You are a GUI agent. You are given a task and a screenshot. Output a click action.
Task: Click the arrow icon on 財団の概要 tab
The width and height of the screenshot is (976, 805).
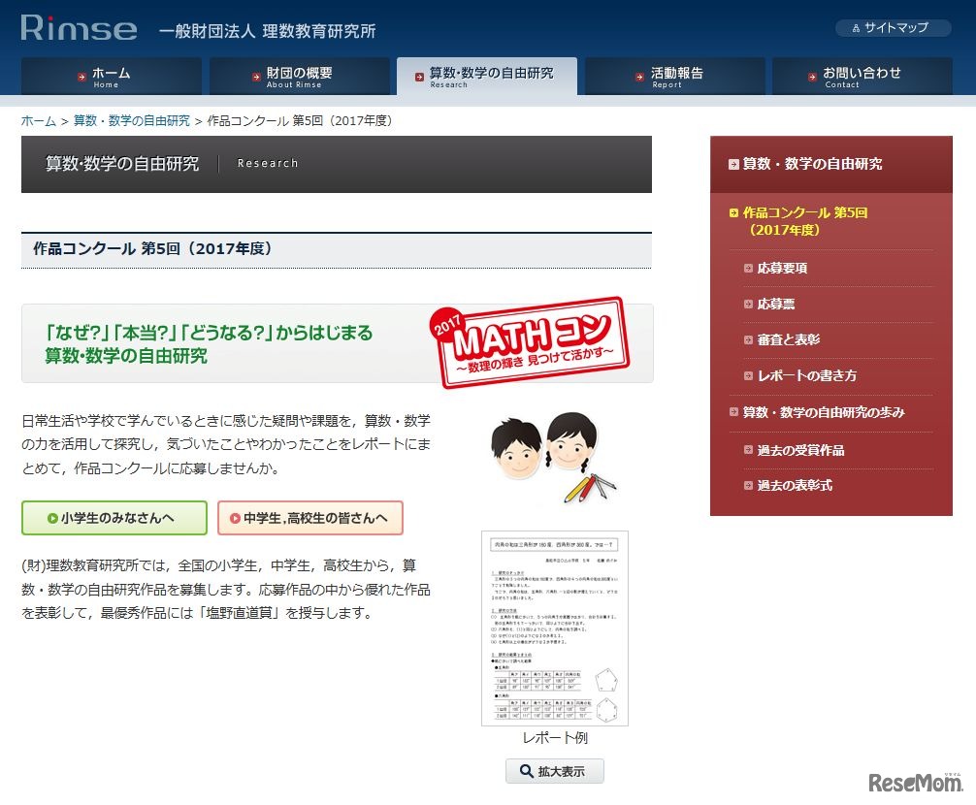tap(256, 78)
